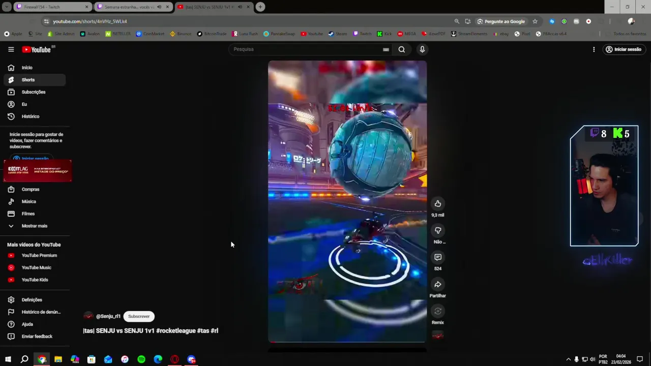Open the @Senju_rl1 channel link
This screenshot has height=366, width=651.
click(x=108, y=316)
